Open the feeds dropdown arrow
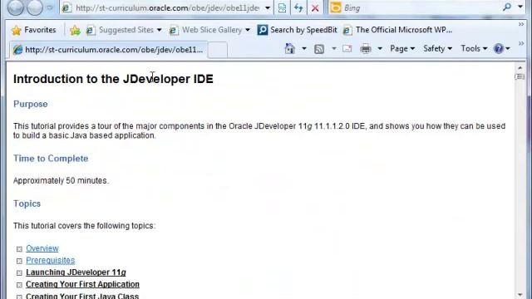The height and width of the screenshot is (299, 532). coord(334,49)
